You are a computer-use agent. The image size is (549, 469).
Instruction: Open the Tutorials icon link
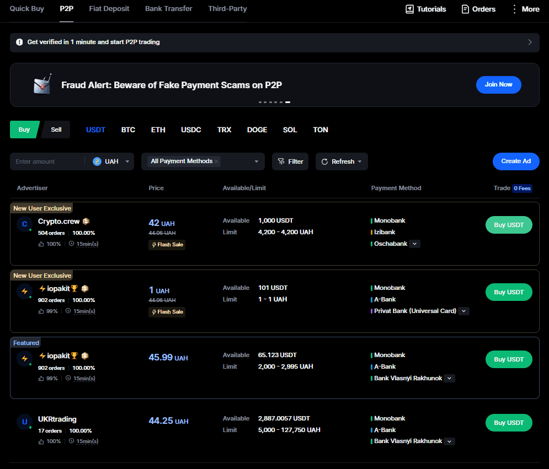coord(409,9)
